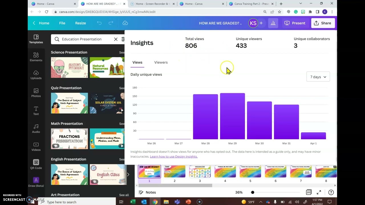Open the Photos sidebar panel
Screen dimensions: 365x205
pos(36,93)
